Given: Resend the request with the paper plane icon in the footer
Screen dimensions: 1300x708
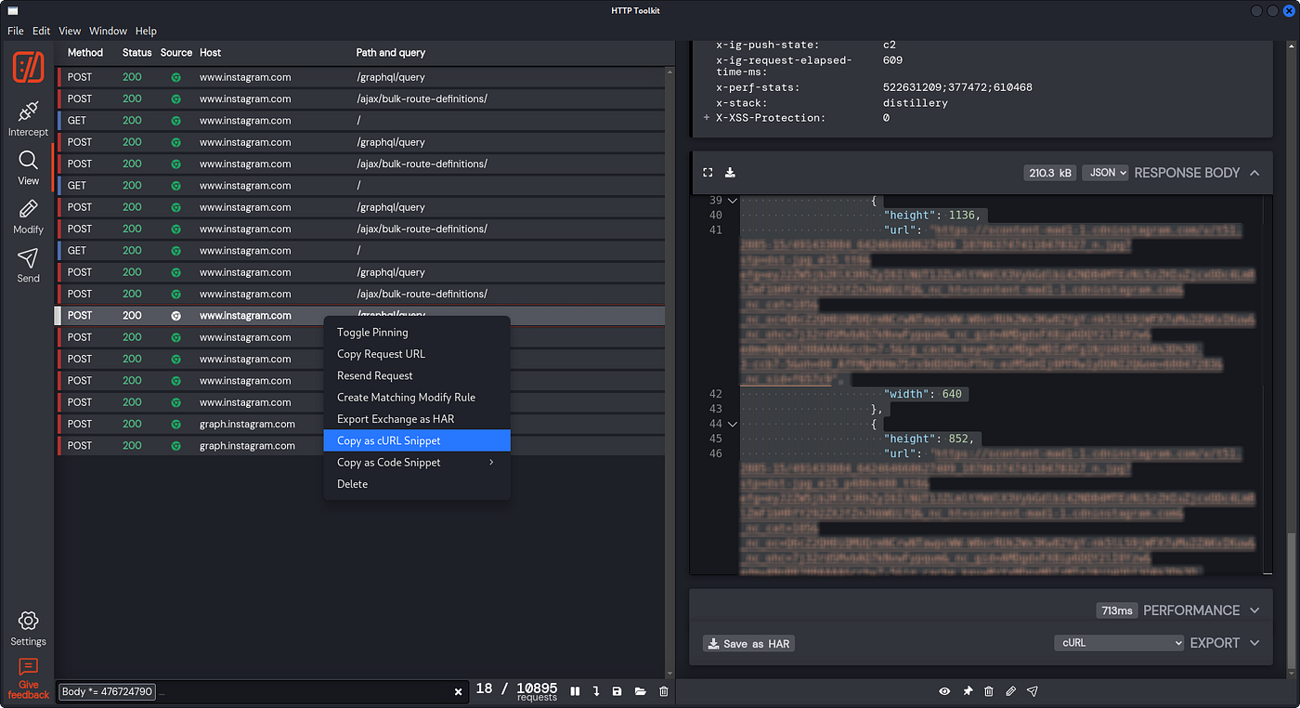Looking at the screenshot, I should tap(1032, 691).
